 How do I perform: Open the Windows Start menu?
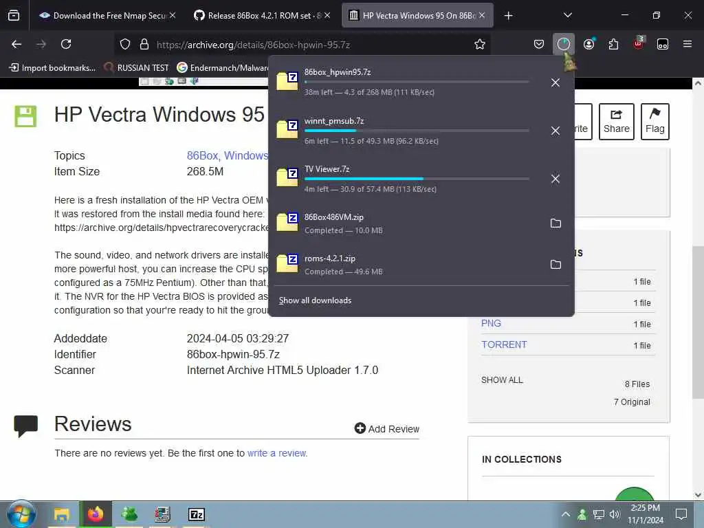click(x=21, y=514)
